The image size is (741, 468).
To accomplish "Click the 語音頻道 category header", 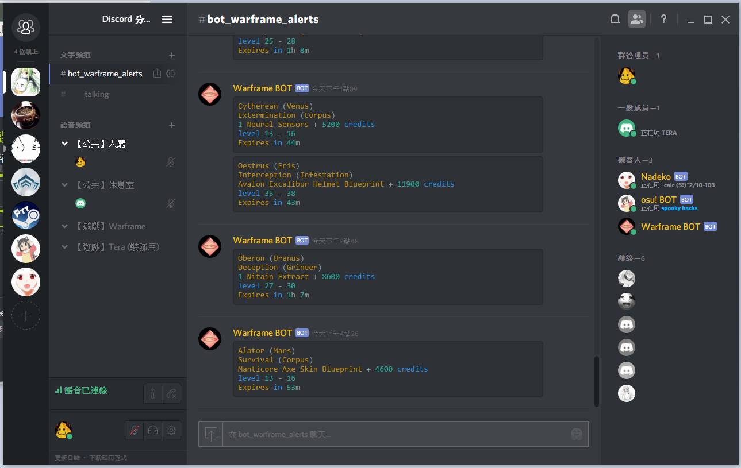I will coord(76,125).
